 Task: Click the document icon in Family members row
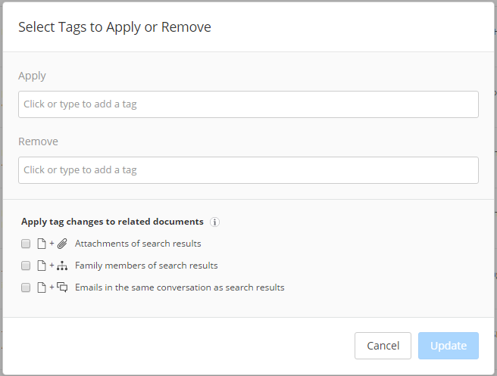point(42,266)
